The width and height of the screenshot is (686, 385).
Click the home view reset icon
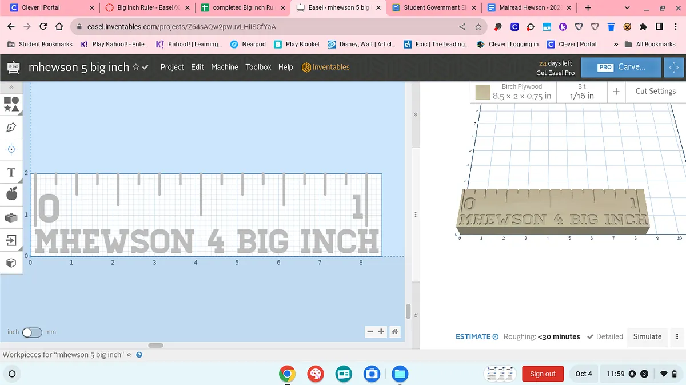tap(394, 332)
